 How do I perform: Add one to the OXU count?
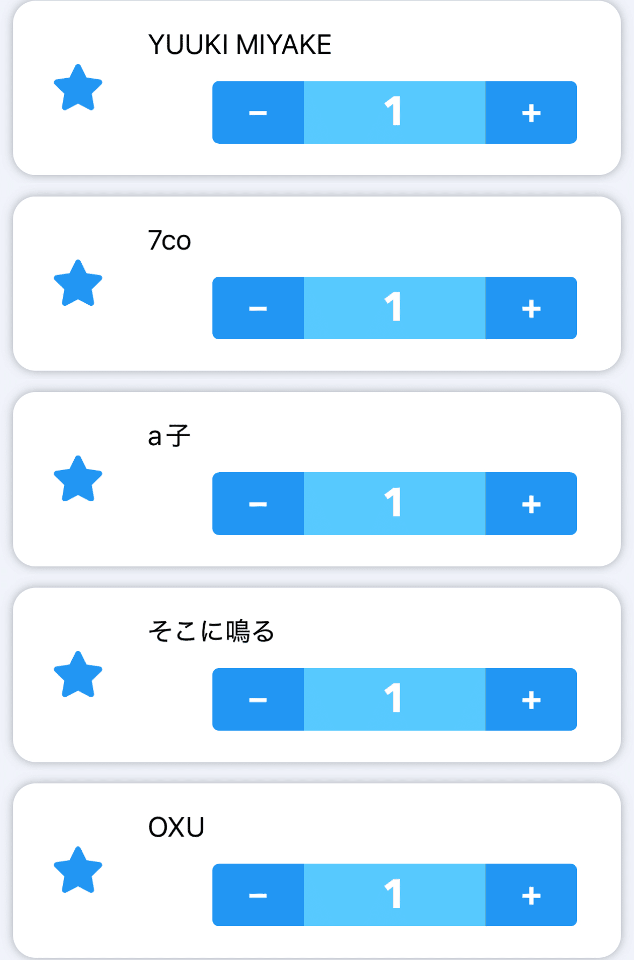click(531, 895)
